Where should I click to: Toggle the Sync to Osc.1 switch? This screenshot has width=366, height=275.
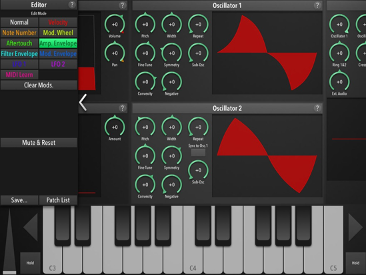click(198, 153)
